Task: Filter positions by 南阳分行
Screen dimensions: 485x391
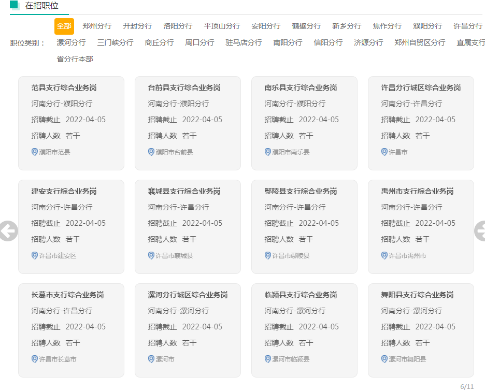Action: tap(288, 42)
